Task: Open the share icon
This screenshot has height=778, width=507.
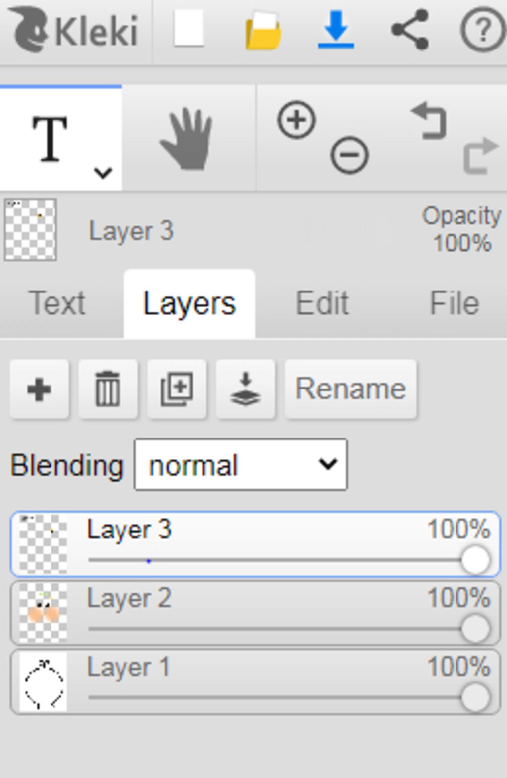Action: point(410,30)
